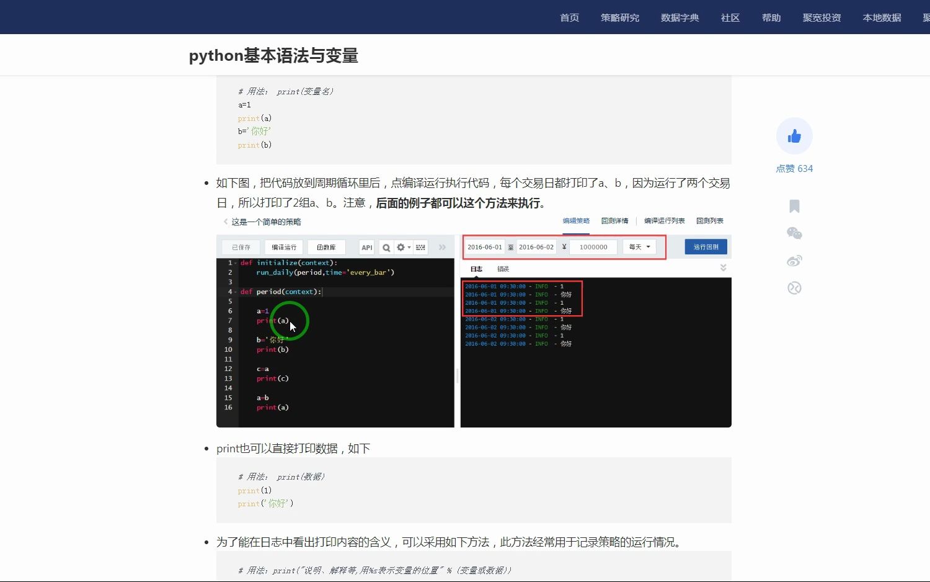Collapse the def initialize fold arrow at line 1

point(236,263)
